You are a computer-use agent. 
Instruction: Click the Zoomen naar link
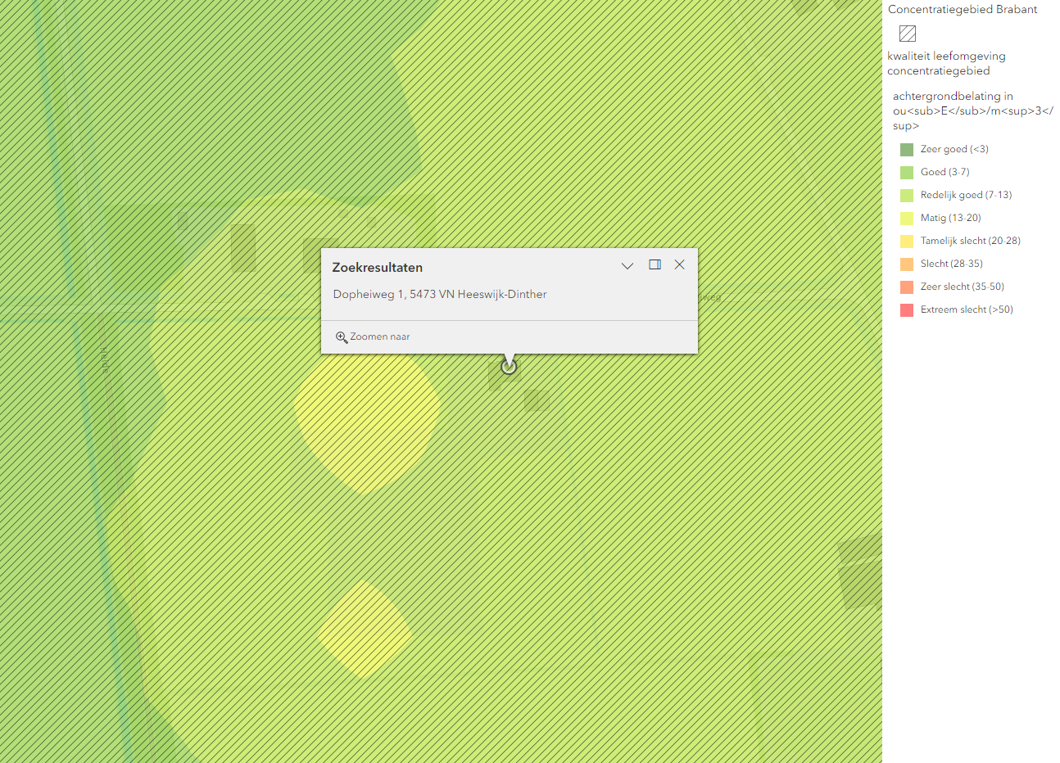tap(379, 336)
